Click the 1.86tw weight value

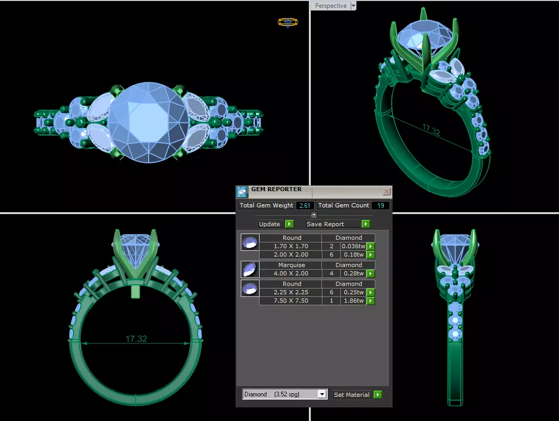[x=353, y=301]
